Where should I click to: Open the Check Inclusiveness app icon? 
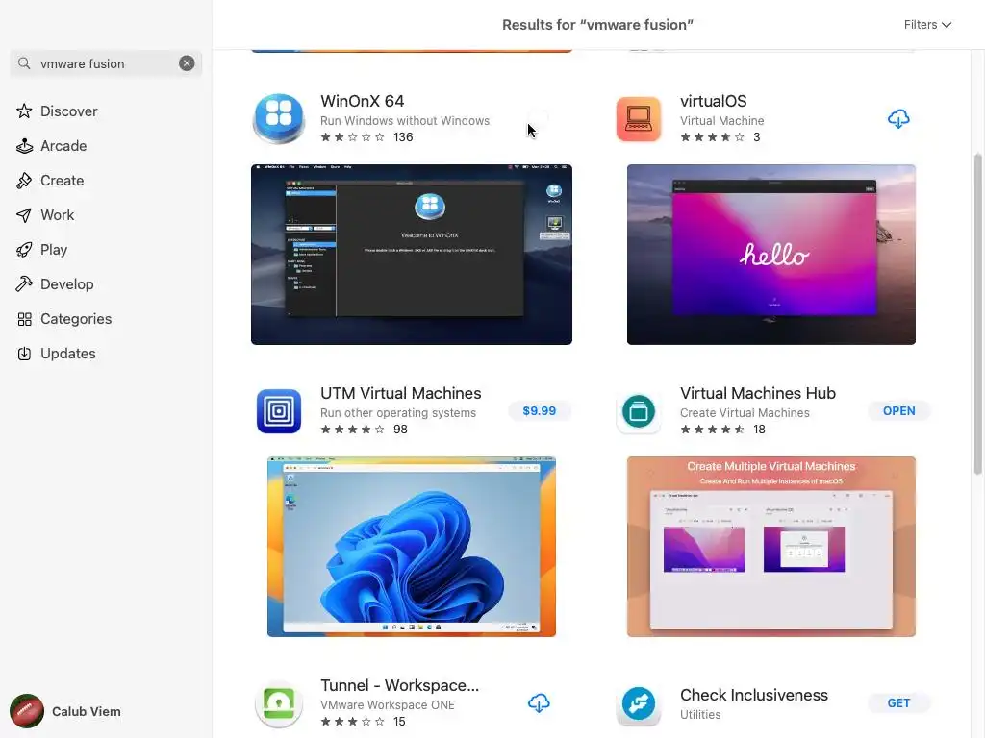pos(639,703)
